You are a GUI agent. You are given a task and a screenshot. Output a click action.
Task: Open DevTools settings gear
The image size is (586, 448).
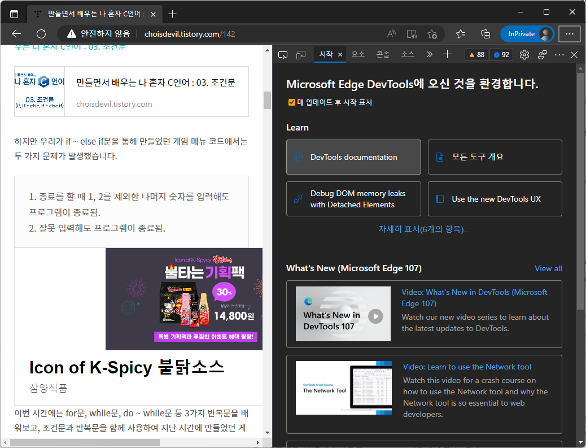[x=524, y=55]
